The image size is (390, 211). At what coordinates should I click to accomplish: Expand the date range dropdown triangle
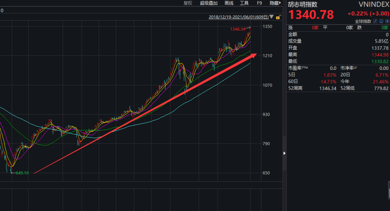[272, 17]
